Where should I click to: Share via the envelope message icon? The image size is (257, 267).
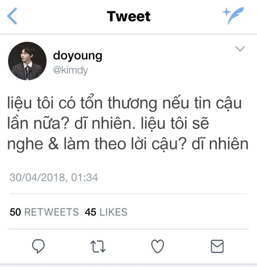click(217, 246)
